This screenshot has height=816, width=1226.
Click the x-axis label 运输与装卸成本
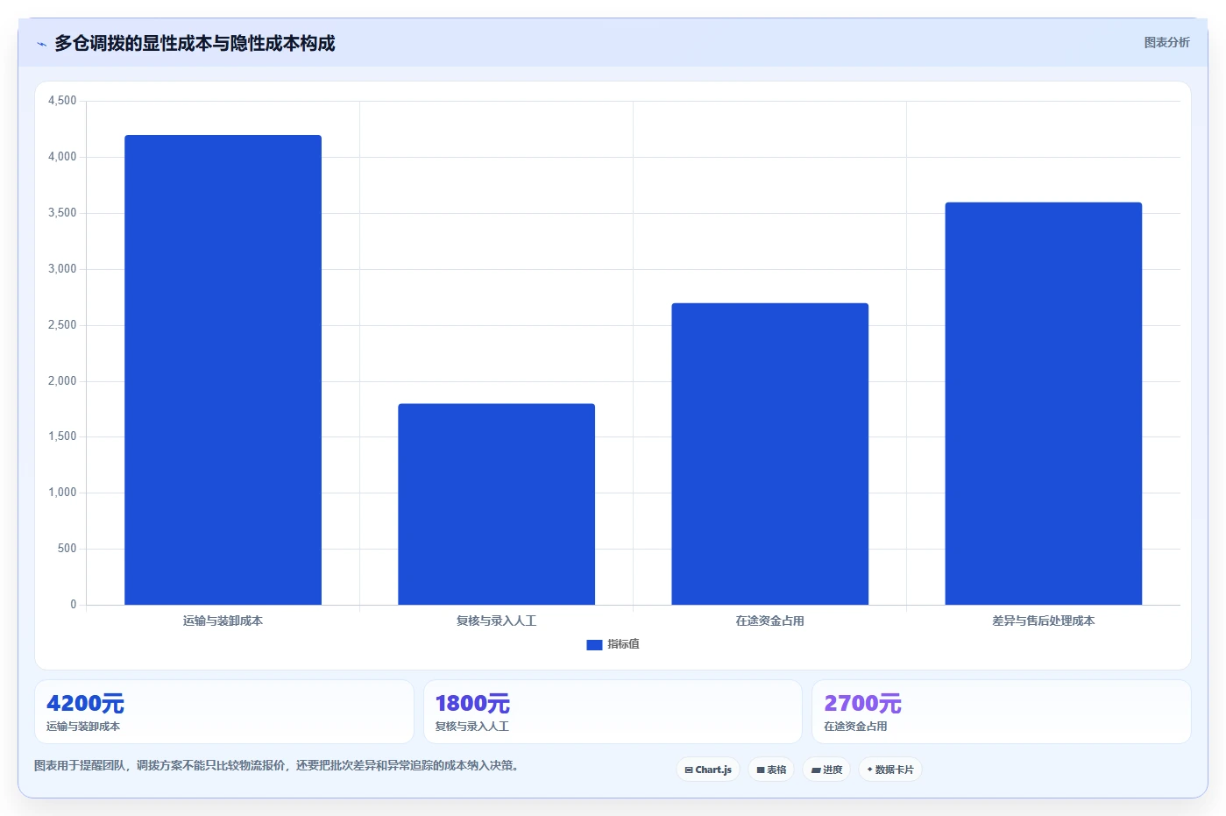point(223,621)
